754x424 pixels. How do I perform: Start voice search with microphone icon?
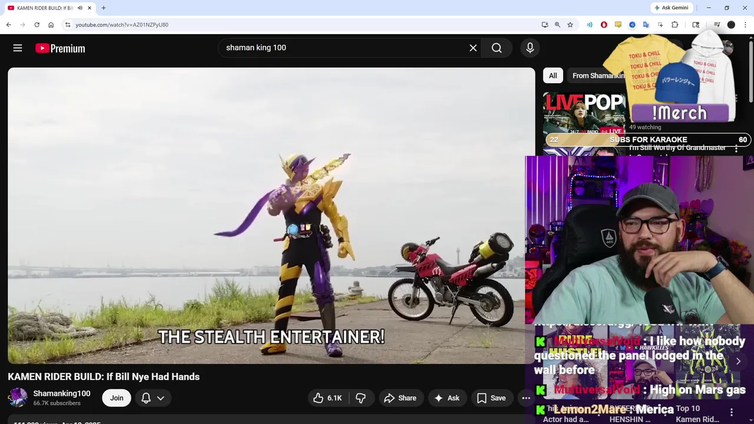(530, 48)
